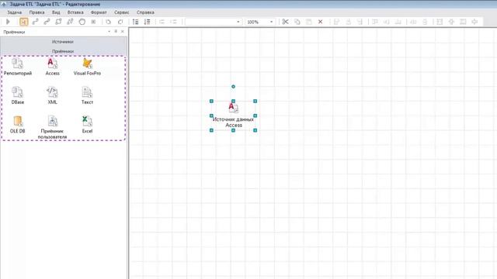This screenshot has height=279, width=497.
Task: Open the Справка menu
Action: [x=145, y=12]
